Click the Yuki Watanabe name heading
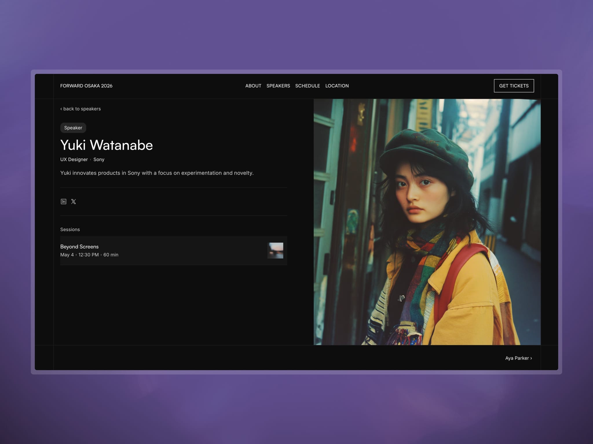Image resolution: width=593 pixels, height=444 pixels. point(107,145)
